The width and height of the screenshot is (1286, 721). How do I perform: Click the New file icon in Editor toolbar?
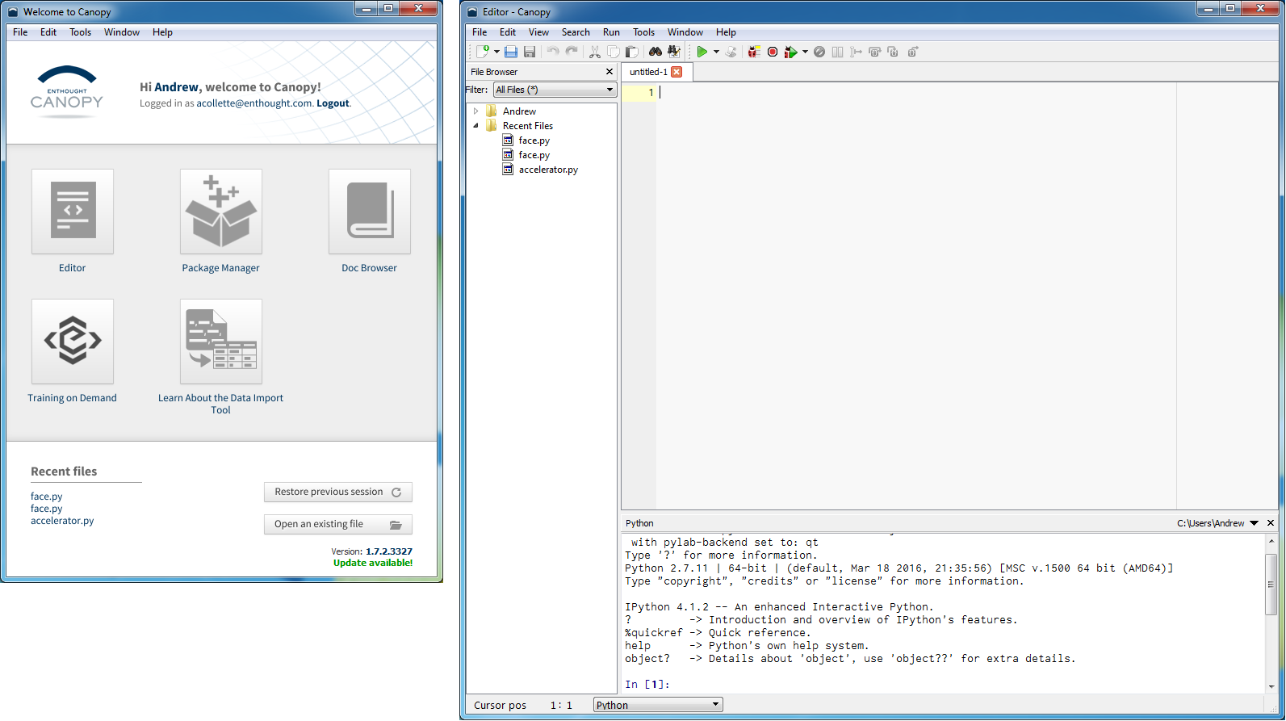coord(483,52)
